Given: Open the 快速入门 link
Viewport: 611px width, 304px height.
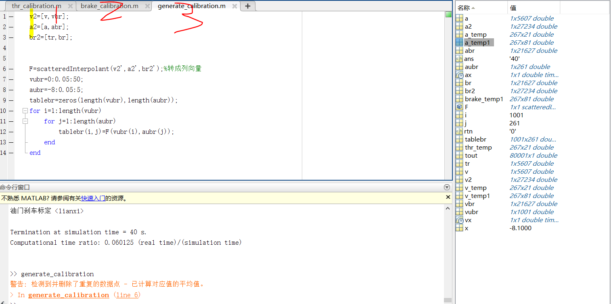Looking at the screenshot, I should [93, 198].
